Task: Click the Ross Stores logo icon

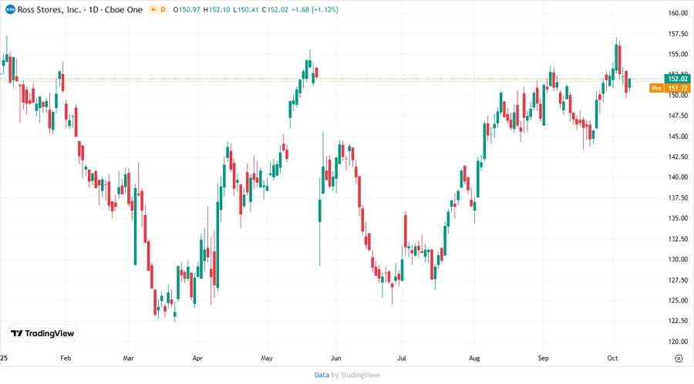Action: (9, 9)
